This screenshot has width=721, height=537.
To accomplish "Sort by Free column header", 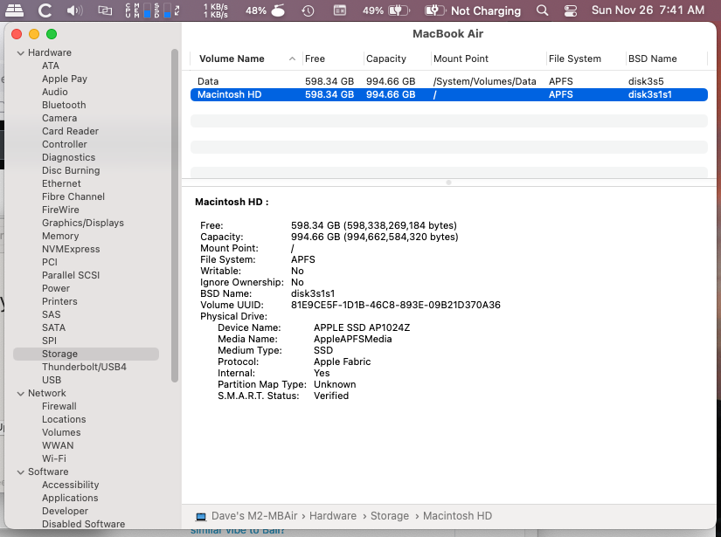I will click(333, 59).
